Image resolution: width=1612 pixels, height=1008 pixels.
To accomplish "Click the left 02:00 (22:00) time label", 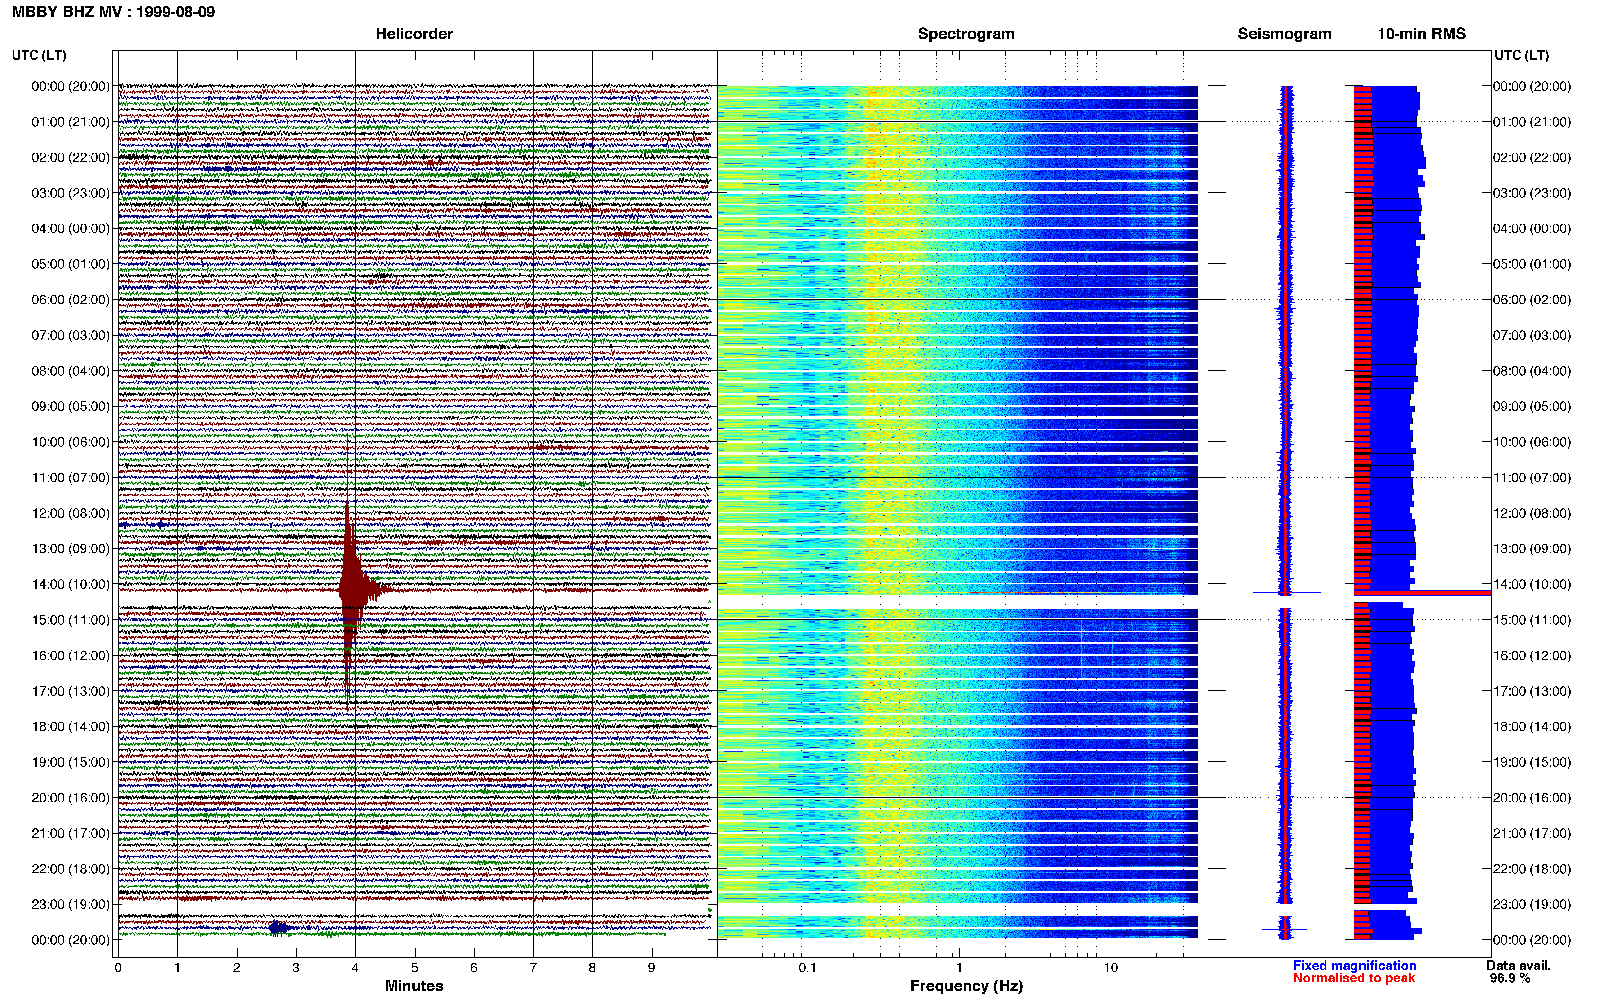I will click(71, 157).
